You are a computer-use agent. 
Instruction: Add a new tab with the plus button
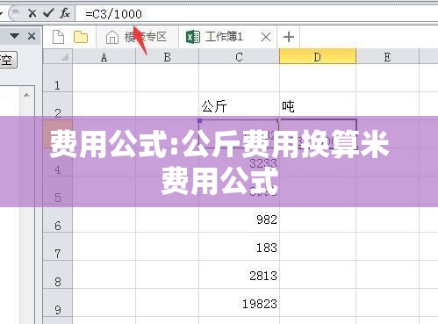(289, 37)
